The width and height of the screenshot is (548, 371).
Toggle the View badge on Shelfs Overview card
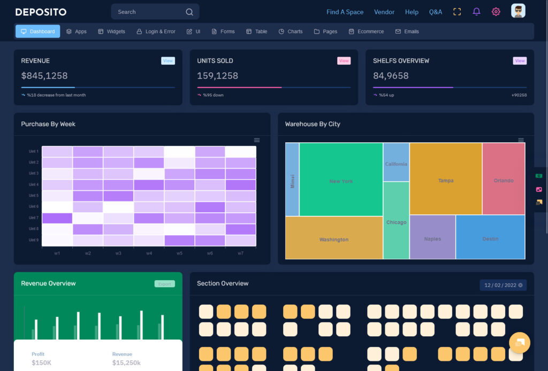tap(519, 61)
